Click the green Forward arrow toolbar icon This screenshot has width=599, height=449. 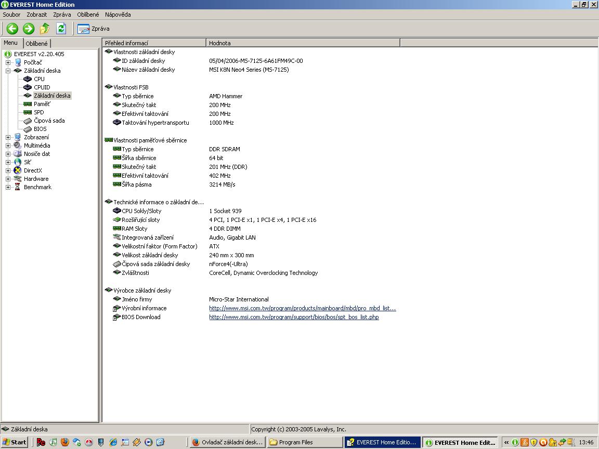(x=29, y=29)
